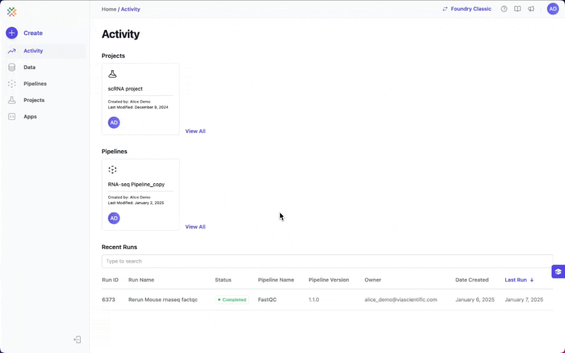565x353 pixels.
Task: Open the Apps sidebar item
Action: 30,117
